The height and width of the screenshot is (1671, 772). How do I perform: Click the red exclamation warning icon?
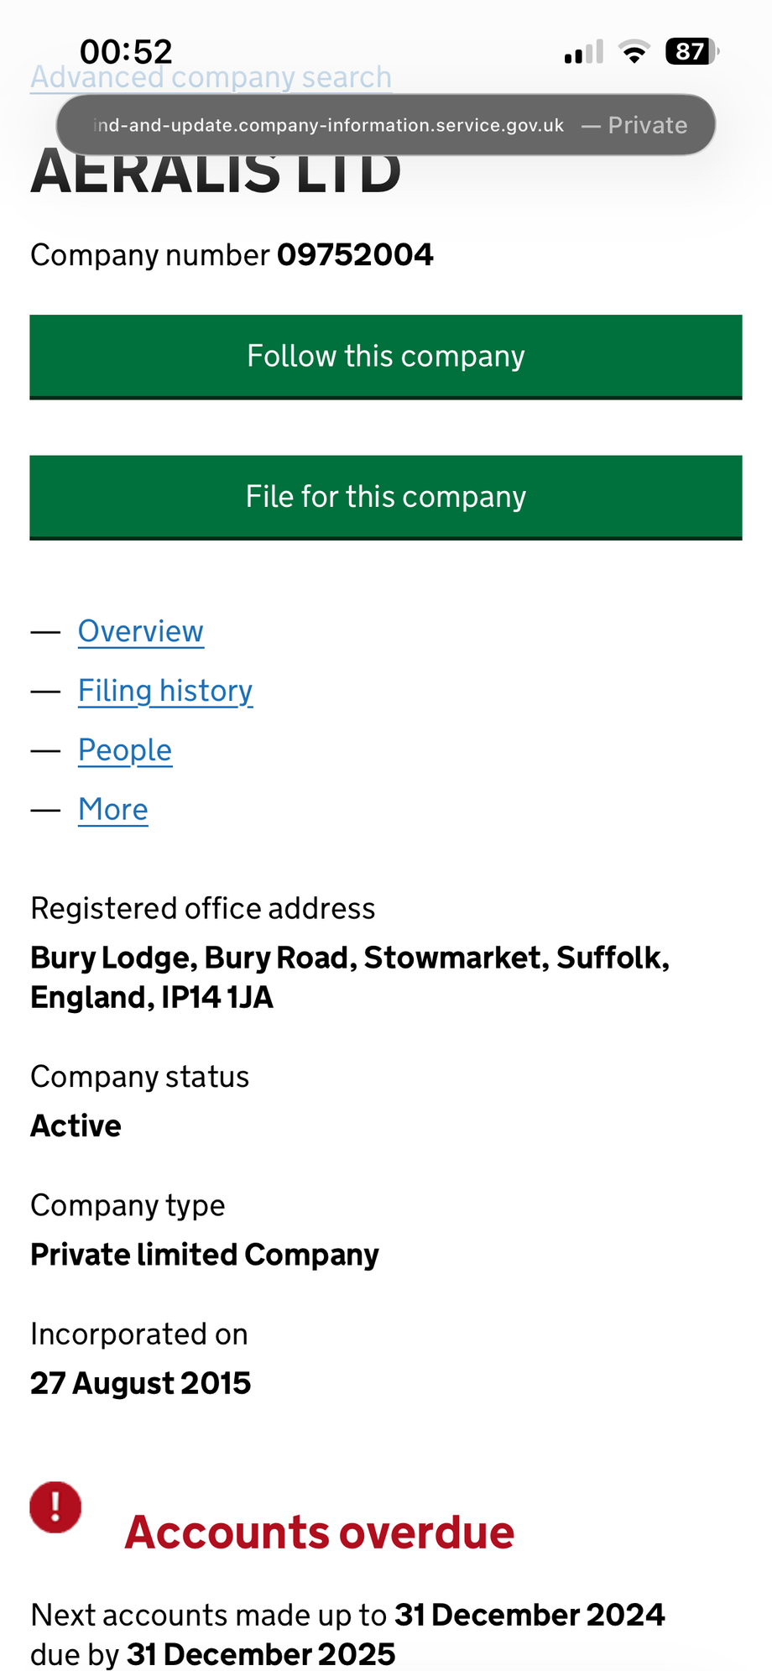coord(55,1507)
